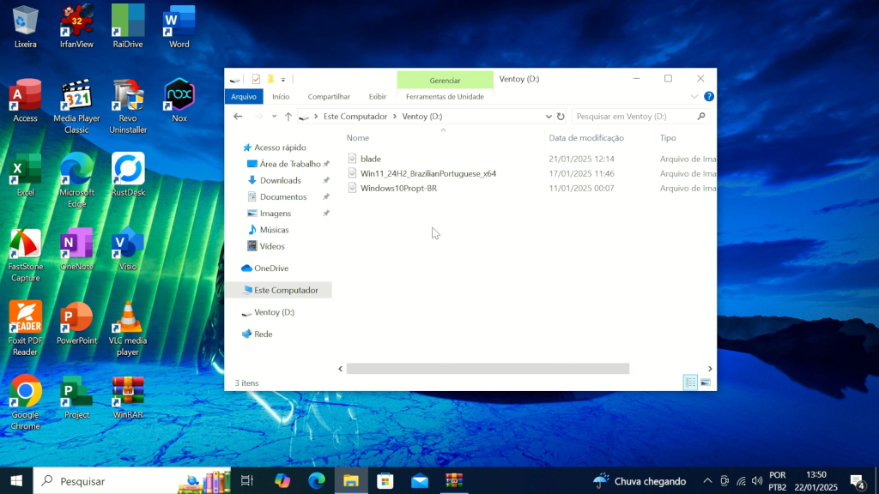Select the Win11_24H2_BrazilianPortuguese_x64 file
The width and height of the screenshot is (879, 494).
427,173
